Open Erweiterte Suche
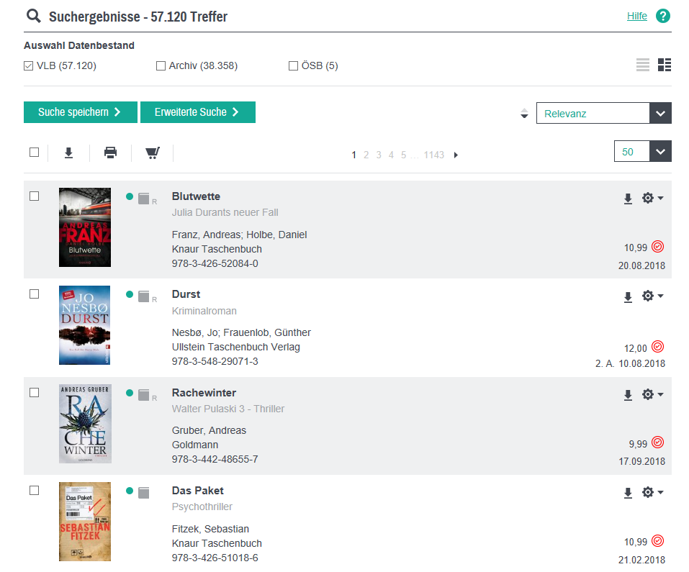 tap(197, 112)
